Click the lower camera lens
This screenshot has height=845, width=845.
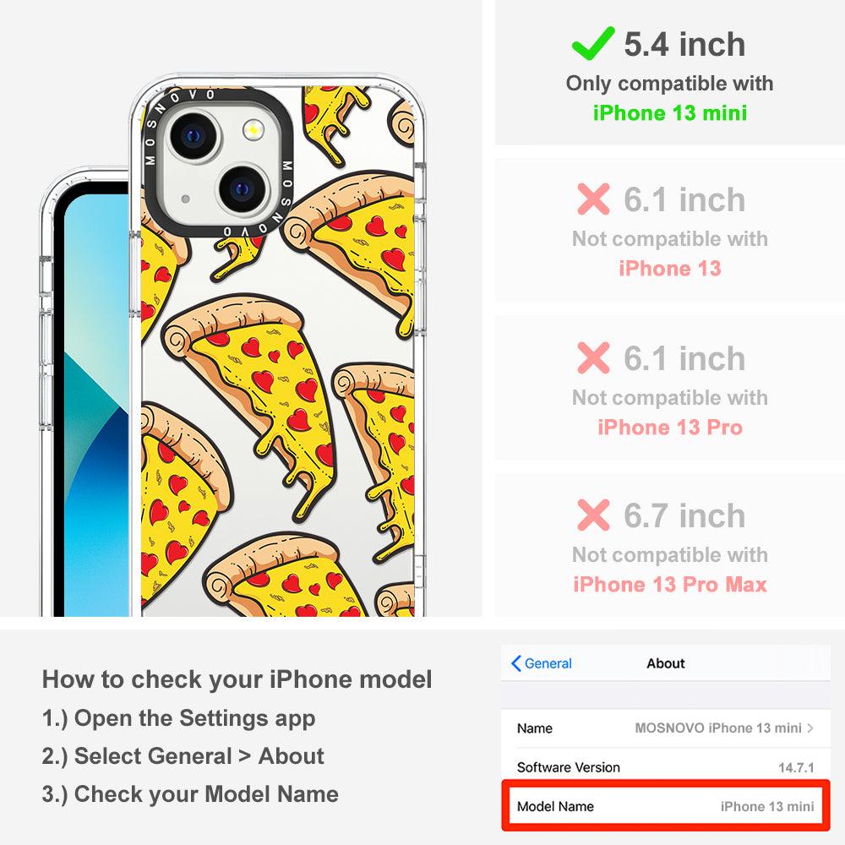[x=243, y=189]
